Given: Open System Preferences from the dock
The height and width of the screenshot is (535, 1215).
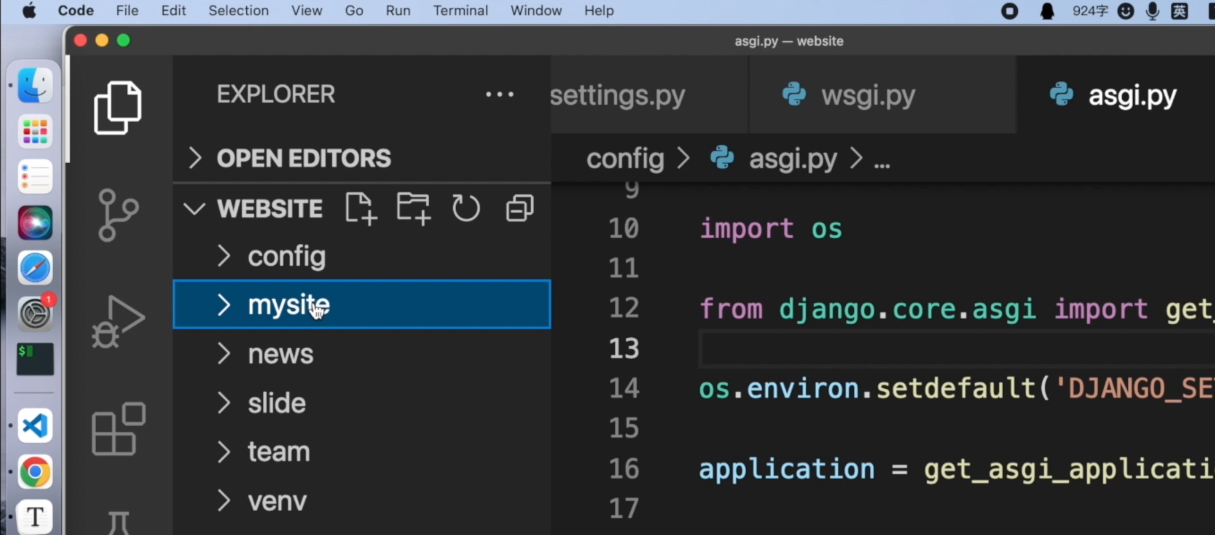Looking at the screenshot, I should point(35,314).
